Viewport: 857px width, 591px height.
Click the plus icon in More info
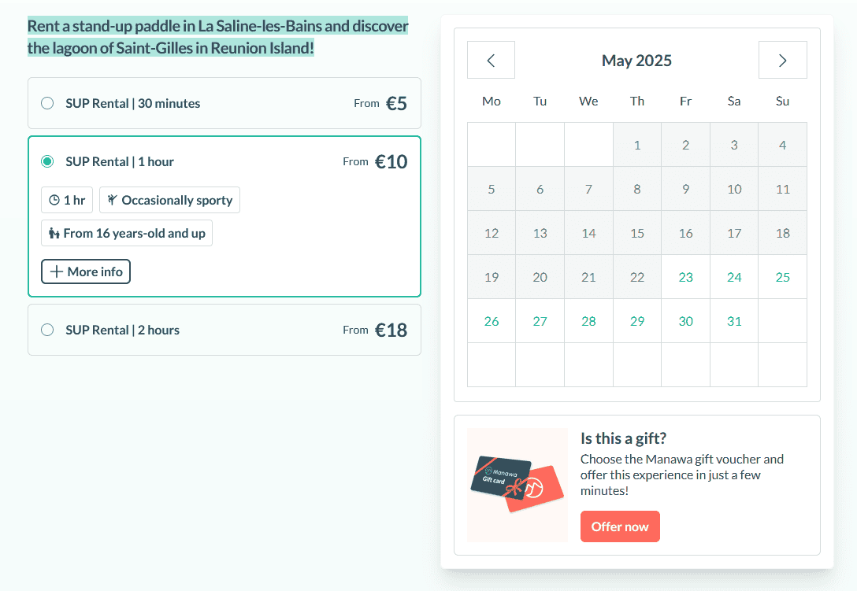coord(56,272)
